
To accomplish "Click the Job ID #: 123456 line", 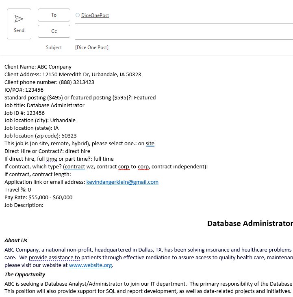I will 24,113.
